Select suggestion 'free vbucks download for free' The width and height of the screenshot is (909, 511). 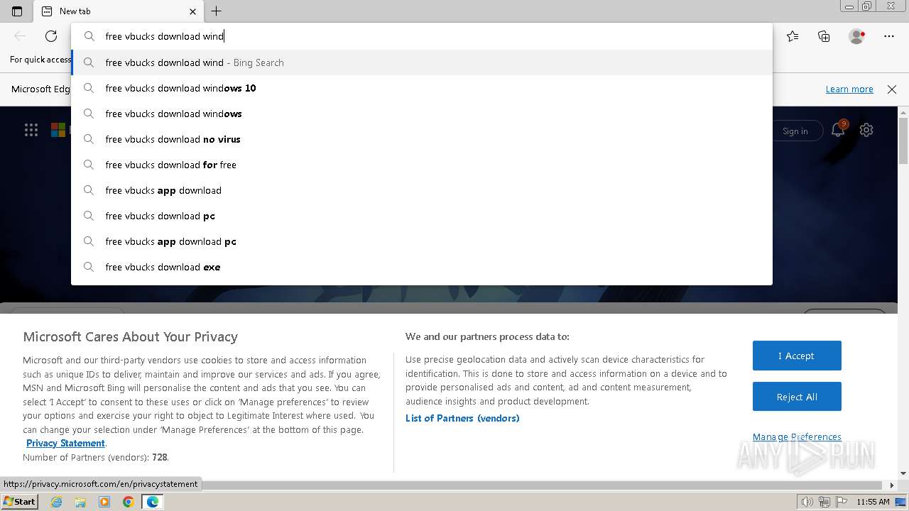[x=422, y=165]
